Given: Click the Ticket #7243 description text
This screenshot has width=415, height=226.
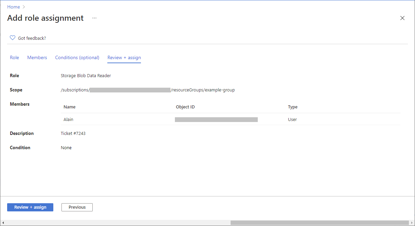Looking at the screenshot, I should pyautogui.click(x=73, y=133).
